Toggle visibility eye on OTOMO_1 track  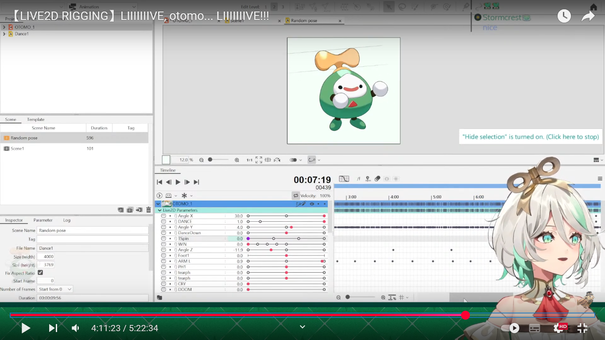coord(312,204)
